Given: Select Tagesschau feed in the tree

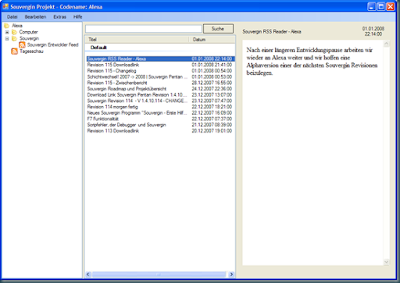Looking at the screenshot, I should click(x=31, y=51).
